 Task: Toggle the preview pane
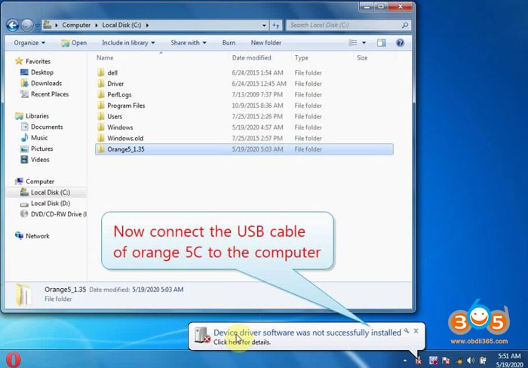click(381, 43)
